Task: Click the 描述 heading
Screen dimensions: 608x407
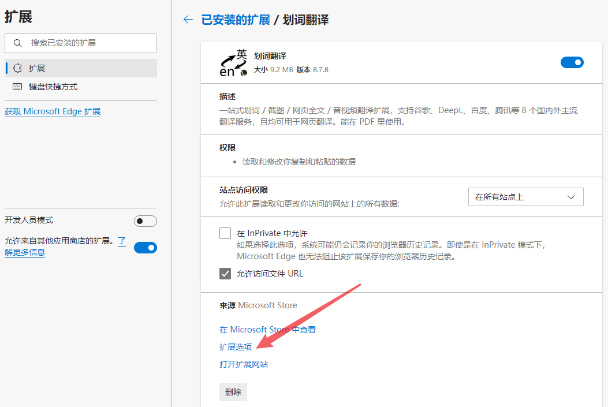Action: point(227,96)
